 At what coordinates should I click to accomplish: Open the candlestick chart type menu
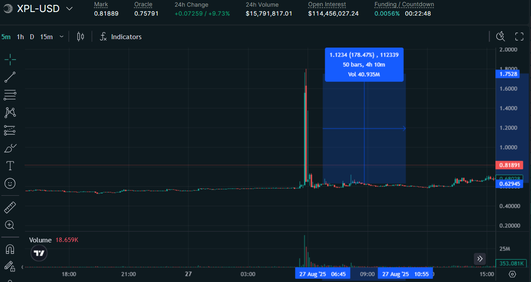click(x=80, y=36)
